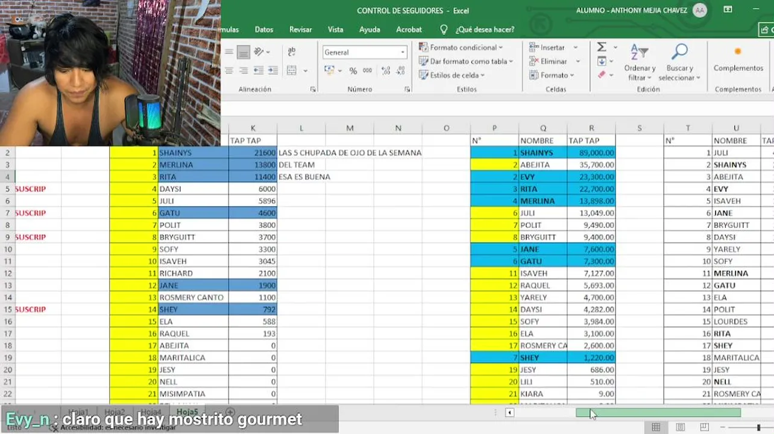774x434 pixels.
Task: Open the Ayuda tab
Action: pyautogui.click(x=370, y=29)
